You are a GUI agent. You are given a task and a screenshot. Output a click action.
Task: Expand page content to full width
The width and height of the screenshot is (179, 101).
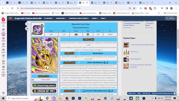[27, 24]
